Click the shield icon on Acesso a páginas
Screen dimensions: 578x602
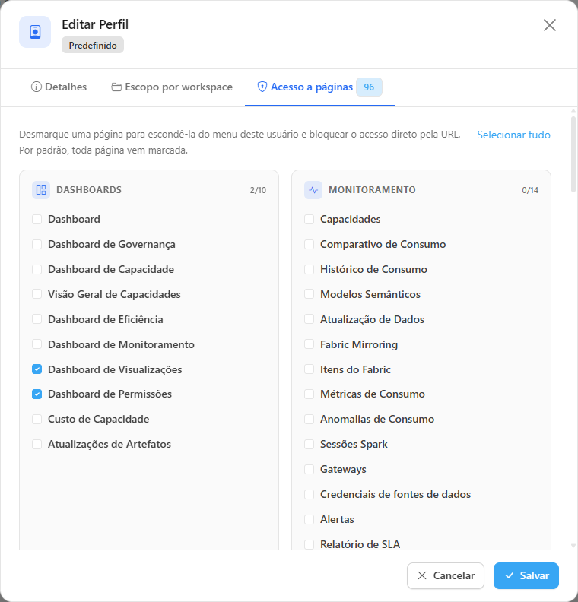[x=262, y=87]
